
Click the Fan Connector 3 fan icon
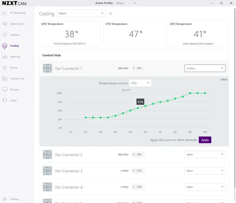click(48, 171)
